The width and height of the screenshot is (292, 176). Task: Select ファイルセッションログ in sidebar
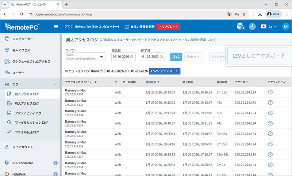[x=32, y=123]
